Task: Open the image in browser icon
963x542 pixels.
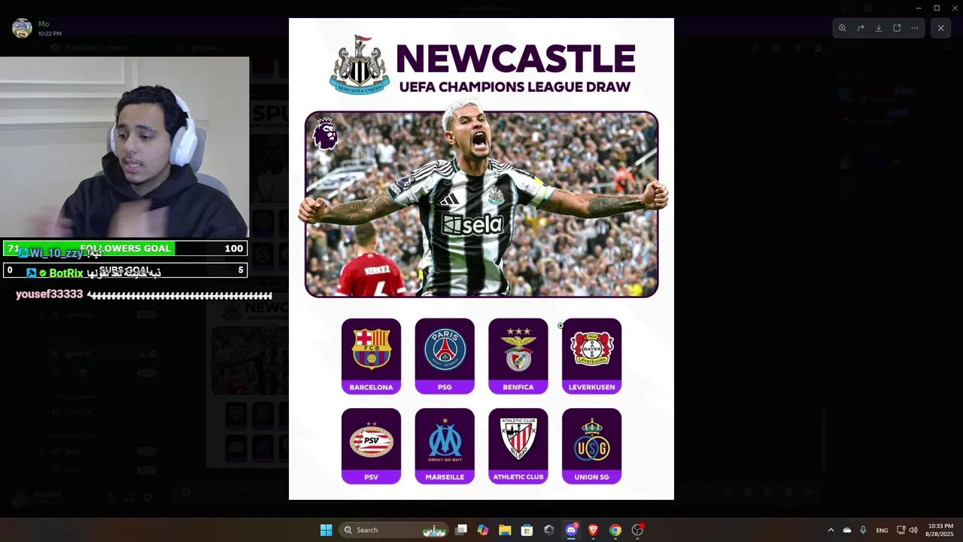Action: [x=897, y=28]
